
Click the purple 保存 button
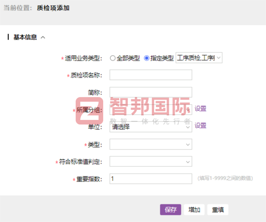tap(171, 210)
